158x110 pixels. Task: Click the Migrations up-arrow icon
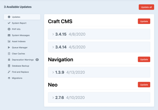(x=9, y=78)
